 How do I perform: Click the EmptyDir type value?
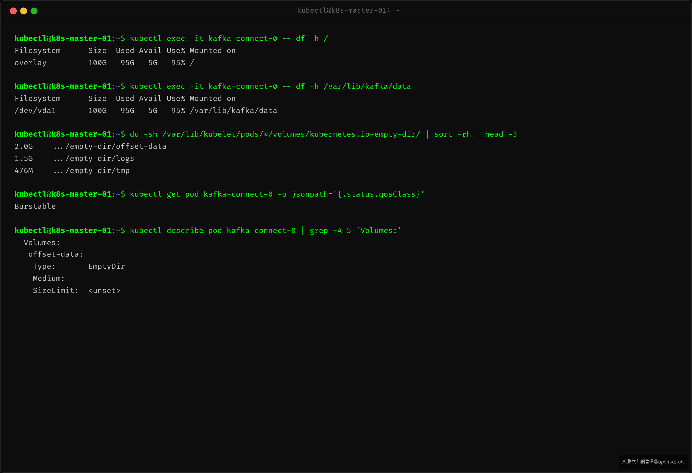coord(107,266)
